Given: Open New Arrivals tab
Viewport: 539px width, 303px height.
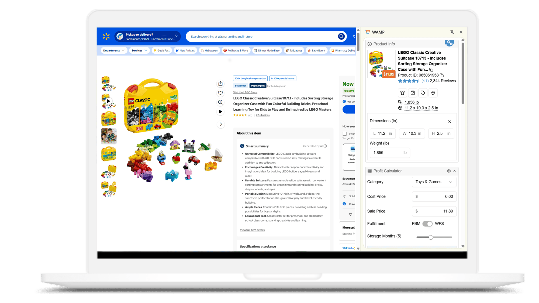Looking at the screenshot, I should coord(185,51).
